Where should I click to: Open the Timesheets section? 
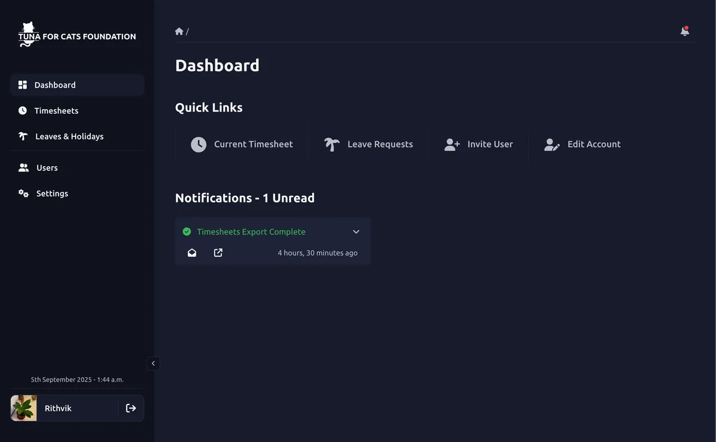coord(56,110)
